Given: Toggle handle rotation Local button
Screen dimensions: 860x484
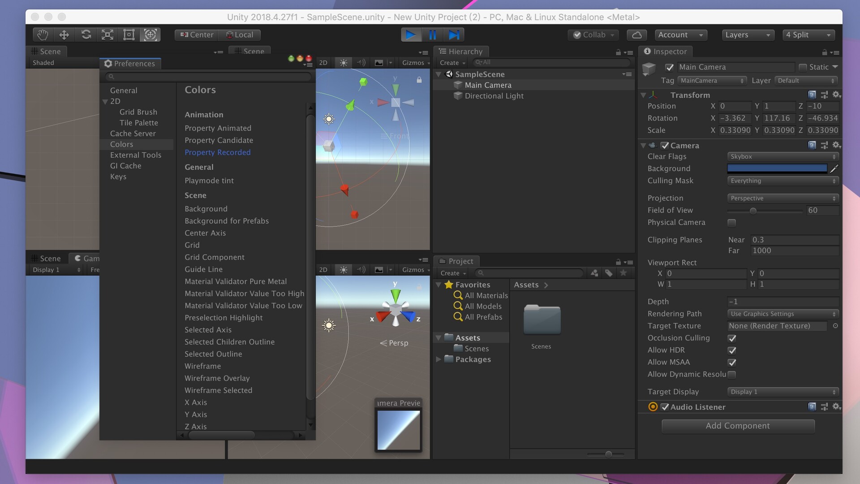Looking at the screenshot, I should [x=239, y=35].
